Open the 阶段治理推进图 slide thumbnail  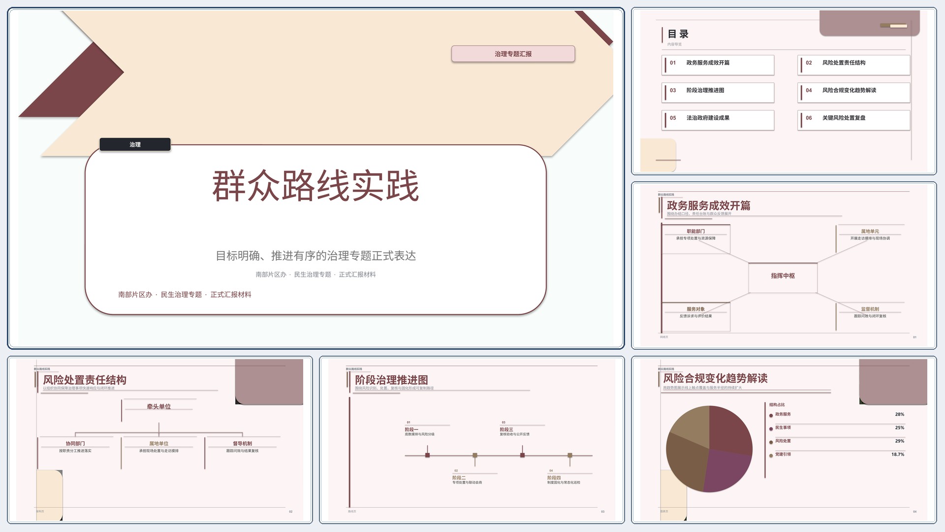click(x=472, y=439)
